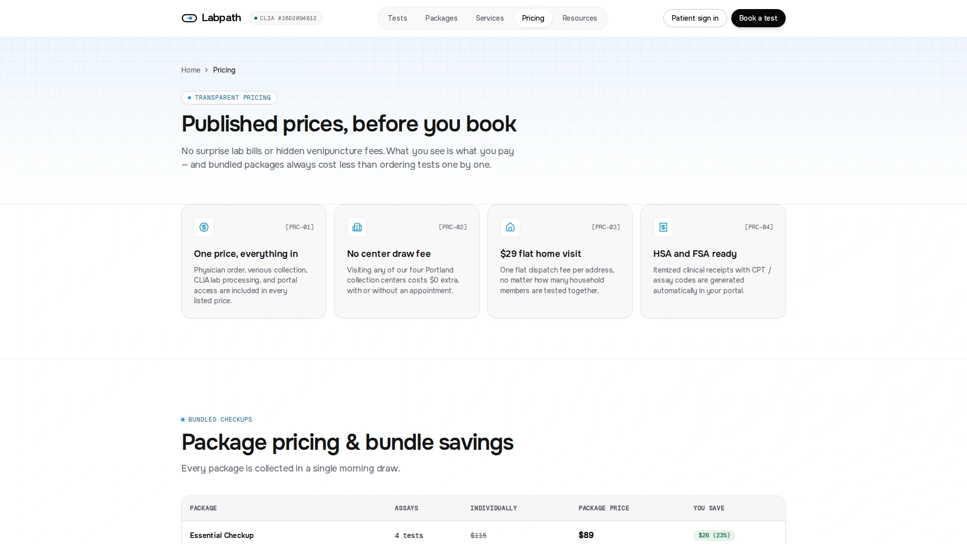Click the receipt icon on the HSA and FSA ready card
Screen dimensions: 967x544
[x=663, y=227]
